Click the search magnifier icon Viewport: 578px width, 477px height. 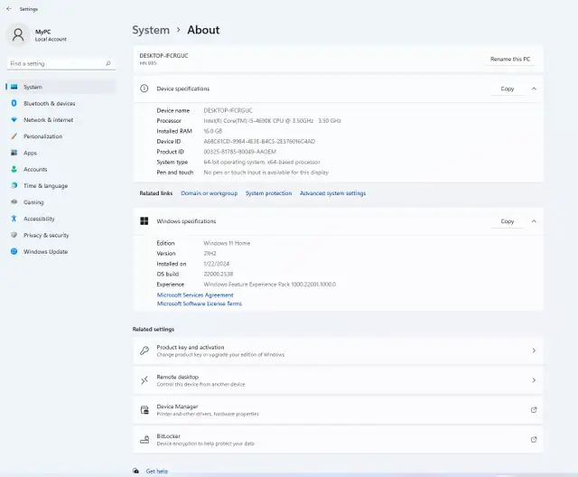[108, 63]
